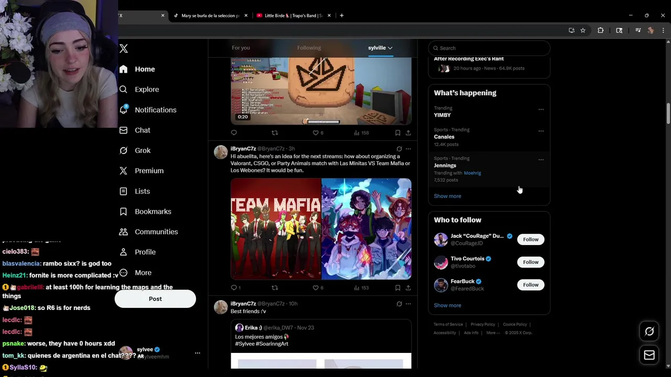Close the Mary se burla browser tab
671x377 pixels.
pos(246,16)
